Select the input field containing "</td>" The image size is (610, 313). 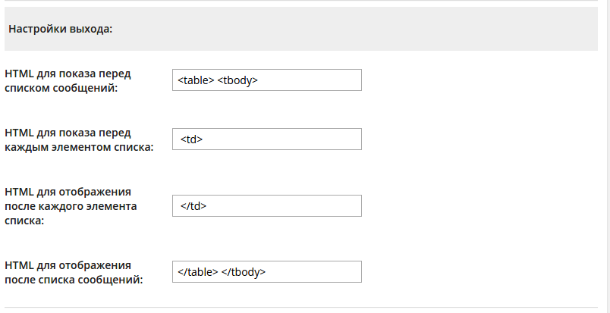click(266, 206)
